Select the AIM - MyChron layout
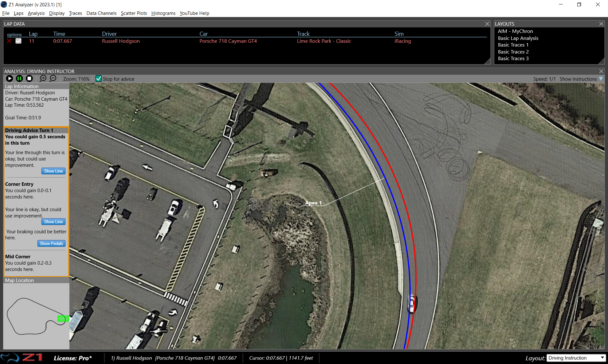 click(515, 31)
